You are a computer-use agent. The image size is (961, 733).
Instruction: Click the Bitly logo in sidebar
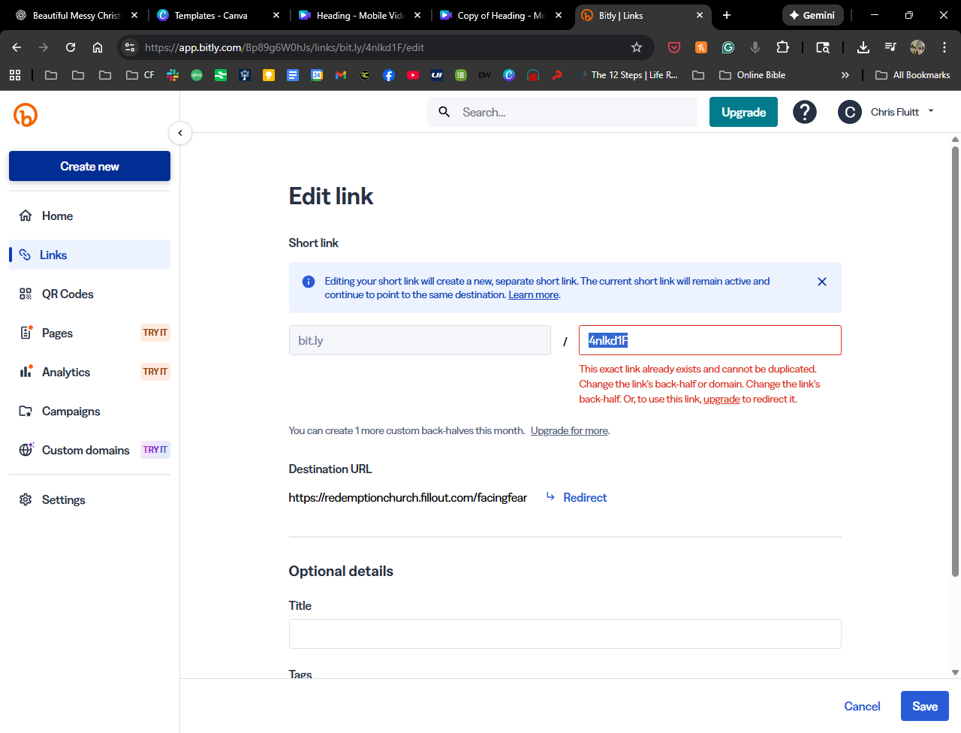[26, 115]
